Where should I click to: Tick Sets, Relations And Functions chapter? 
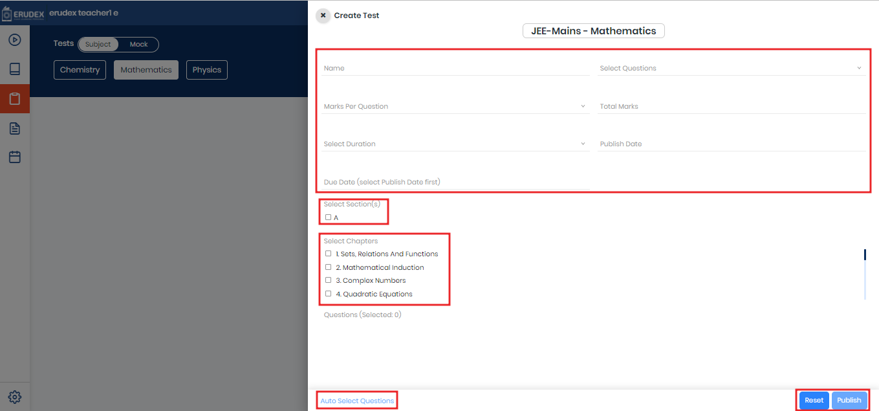(329, 254)
